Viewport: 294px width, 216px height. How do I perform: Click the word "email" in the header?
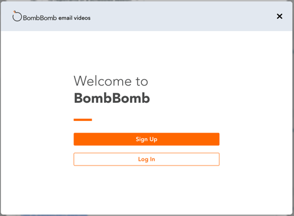click(x=65, y=18)
